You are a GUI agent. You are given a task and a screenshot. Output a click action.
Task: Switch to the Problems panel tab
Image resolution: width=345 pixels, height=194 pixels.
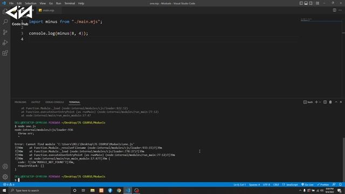pyautogui.click(x=20, y=102)
